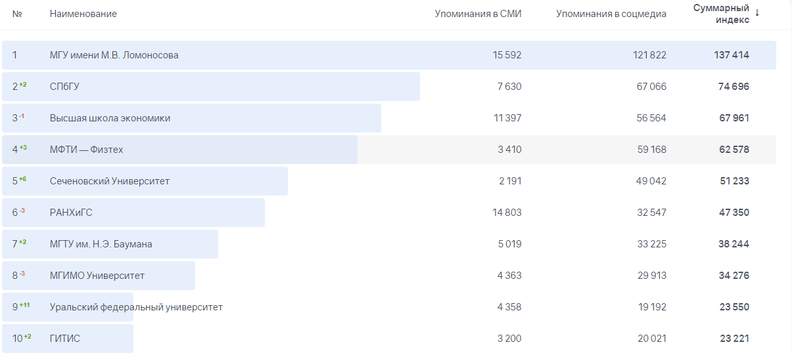Sort by Суммарный индекс column header

pyautogui.click(x=721, y=14)
